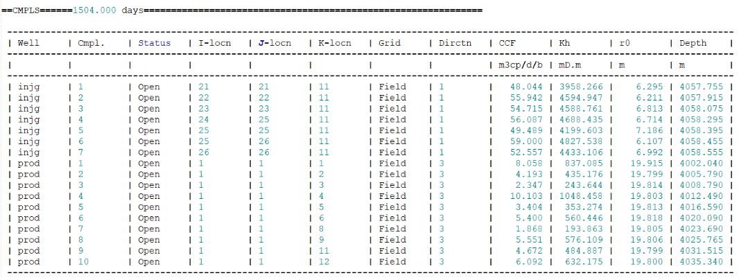Screen dimensions: 739x280
Task: Click depth value 4035.340
Action: click(x=702, y=262)
